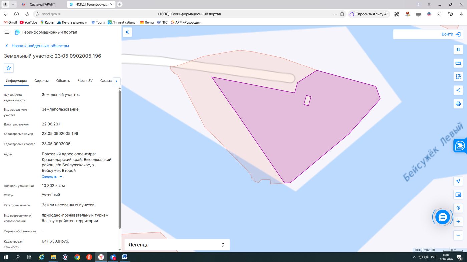Click the Геоинформационный портал logo
The image size is (467, 262).
pyautogui.click(x=46, y=32)
